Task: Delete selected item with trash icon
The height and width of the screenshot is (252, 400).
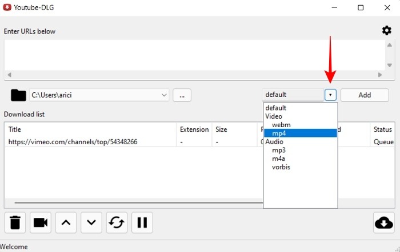Action: pos(15,222)
